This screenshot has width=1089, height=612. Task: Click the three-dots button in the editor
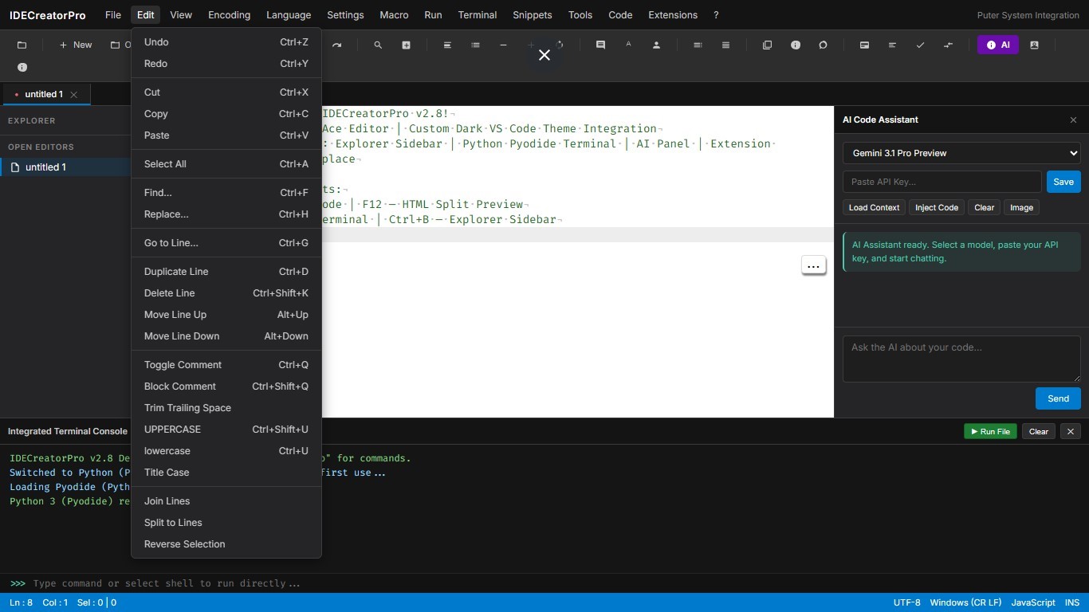click(x=813, y=265)
